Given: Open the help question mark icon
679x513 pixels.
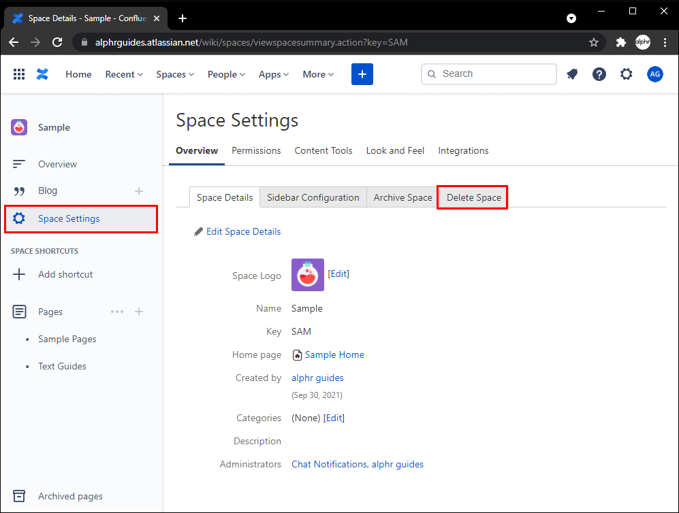Looking at the screenshot, I should click(x=599, y=74).
